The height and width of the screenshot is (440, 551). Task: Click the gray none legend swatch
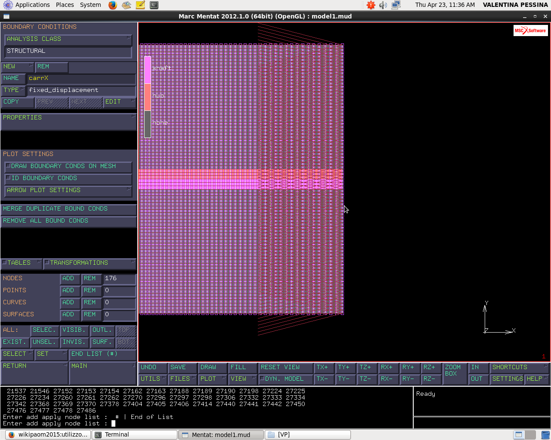[x=148, y=124]
